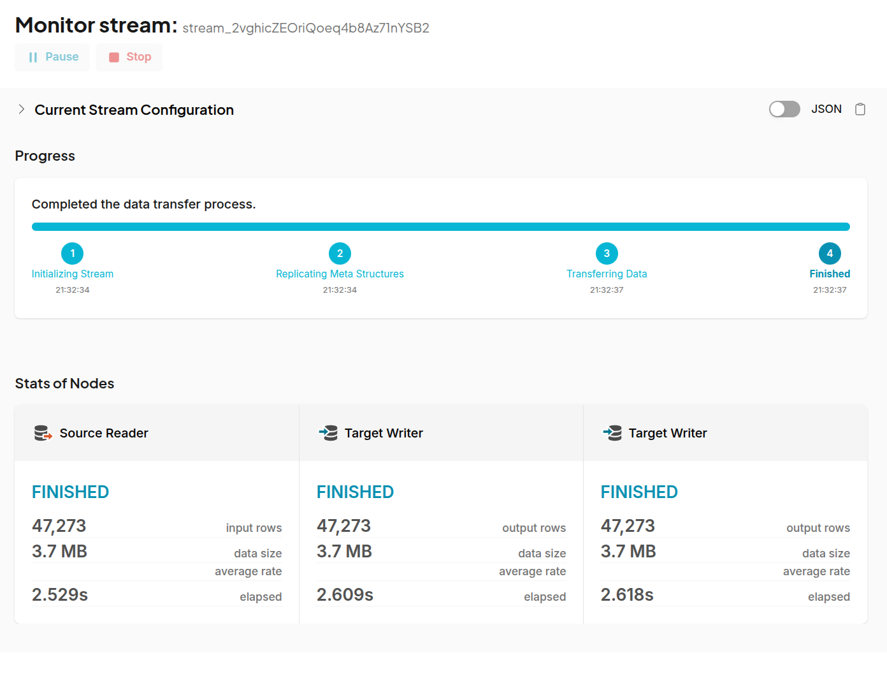887x683 pixels.
Task: Click the rightmost Target Writer node icon
Action: tap(611, 433)
